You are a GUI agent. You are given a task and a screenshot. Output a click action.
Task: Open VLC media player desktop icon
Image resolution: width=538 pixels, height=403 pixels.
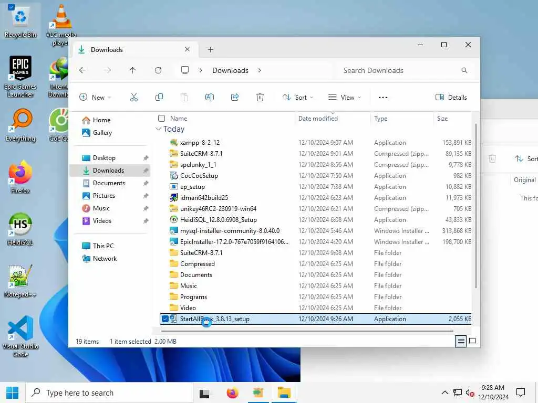point(61,25)
